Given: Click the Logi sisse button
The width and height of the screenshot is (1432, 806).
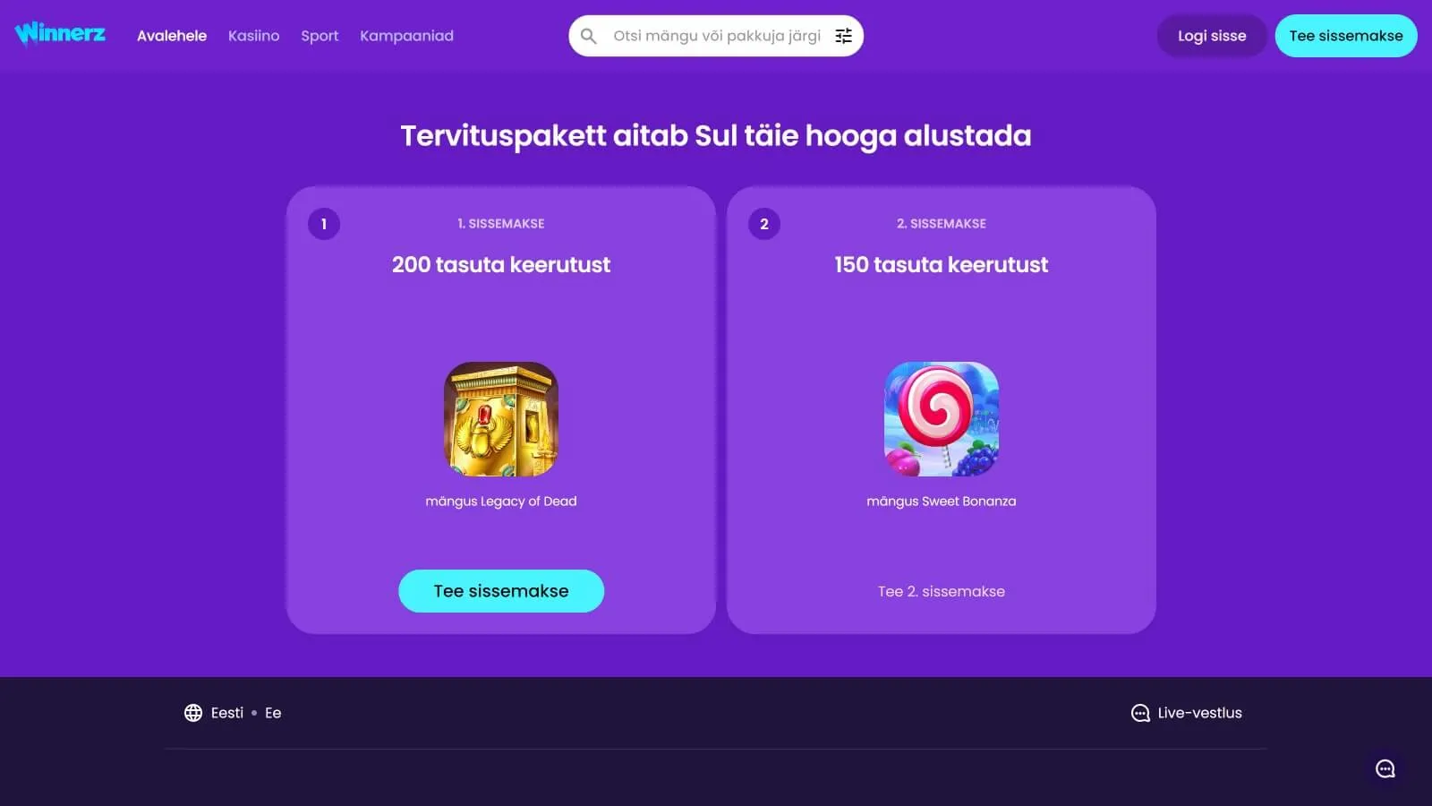Looking at the screenshot, I should 1212,36.
